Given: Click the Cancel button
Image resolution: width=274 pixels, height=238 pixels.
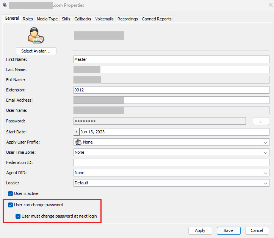Looking at the screenshot, I should coord(257,230).
